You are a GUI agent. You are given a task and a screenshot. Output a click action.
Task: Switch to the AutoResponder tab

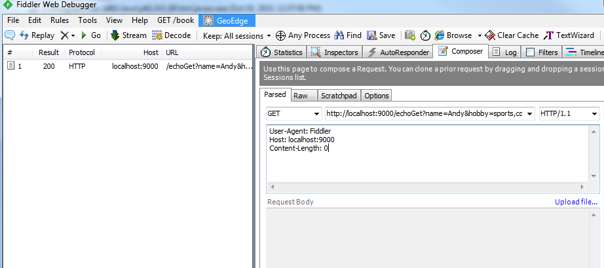coord(398,52)
